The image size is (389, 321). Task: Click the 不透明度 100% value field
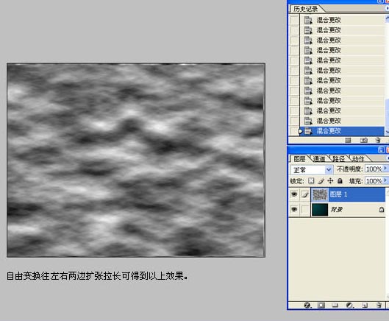coord(374,169)
